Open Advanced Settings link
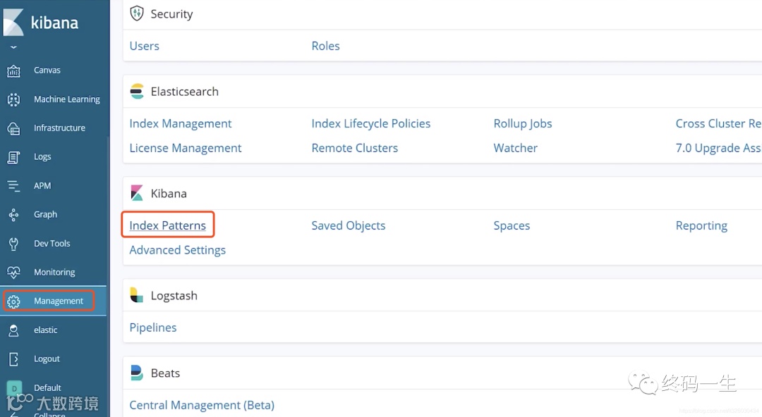The width and height of the screenshot is (762, 417). [177, 250]
